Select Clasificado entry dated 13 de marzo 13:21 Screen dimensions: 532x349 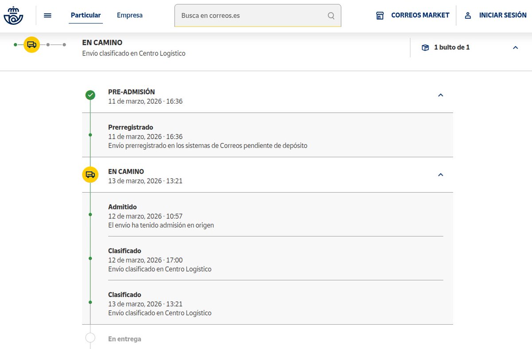(125, 295)
